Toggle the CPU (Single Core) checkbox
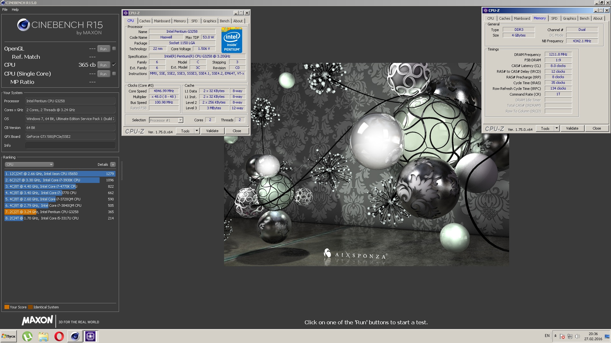This screenshot has height=343, width=611. [114, 74]
